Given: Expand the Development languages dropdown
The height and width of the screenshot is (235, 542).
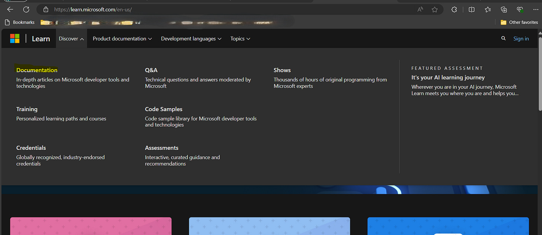Looking at the screenshot, I should 191,39.
